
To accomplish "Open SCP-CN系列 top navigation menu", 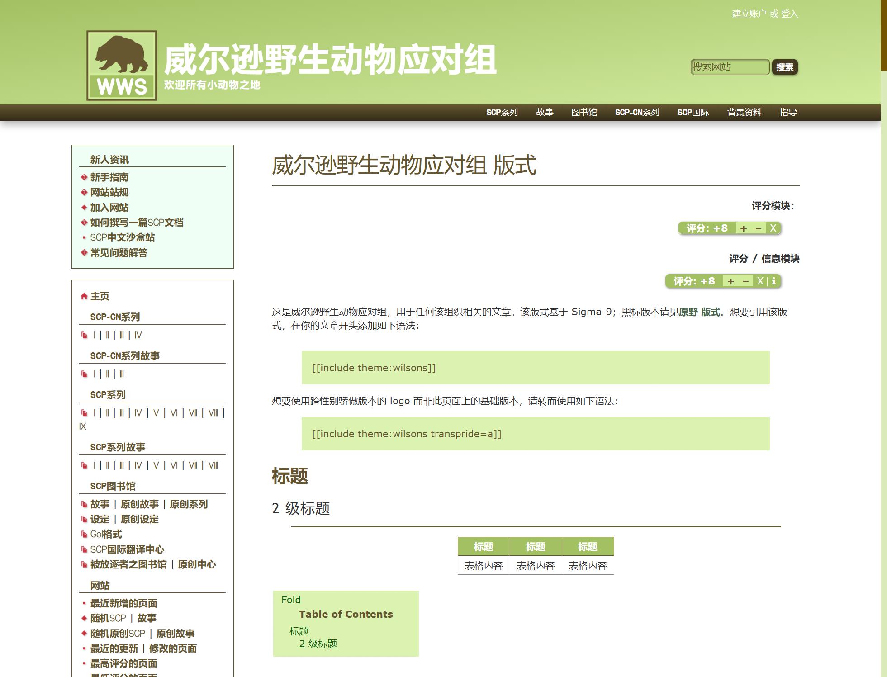I will click(x=637, y=113).
